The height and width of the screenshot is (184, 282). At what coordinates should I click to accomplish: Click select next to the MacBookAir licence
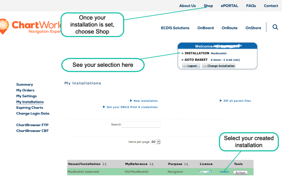(x=224, y=171)
